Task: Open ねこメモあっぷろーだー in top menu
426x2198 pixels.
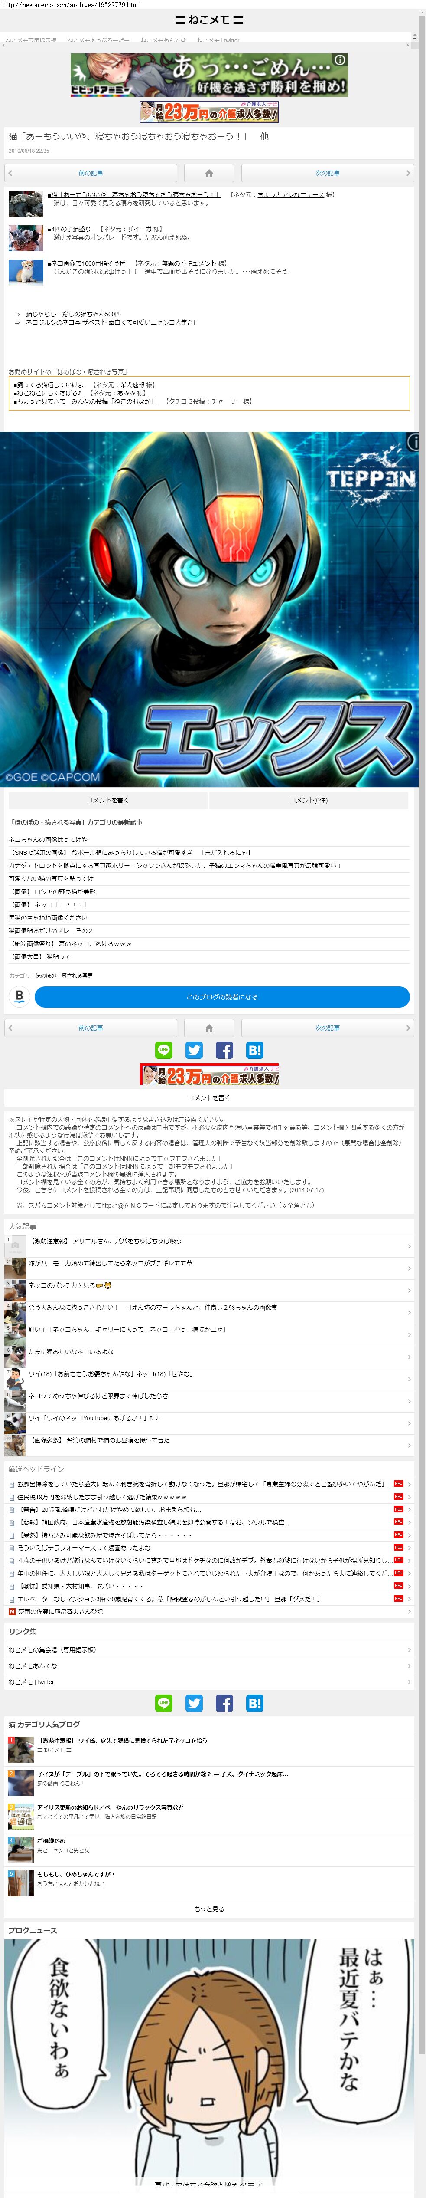Action: point(99,40)
